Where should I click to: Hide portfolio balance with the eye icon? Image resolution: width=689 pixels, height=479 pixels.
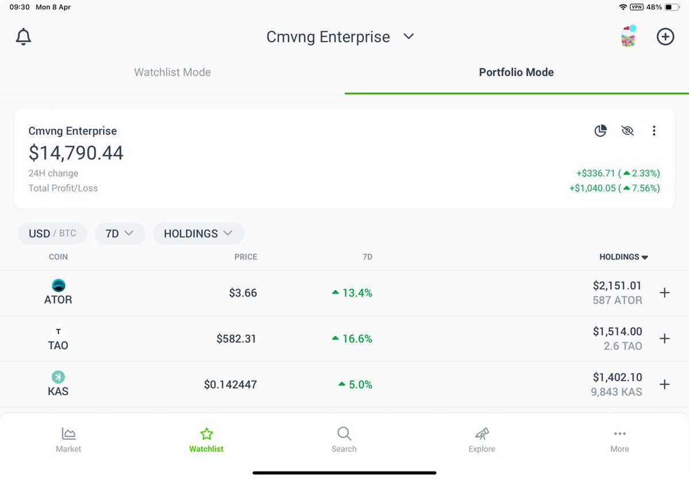pyautogui.click(x=628, y=131)
